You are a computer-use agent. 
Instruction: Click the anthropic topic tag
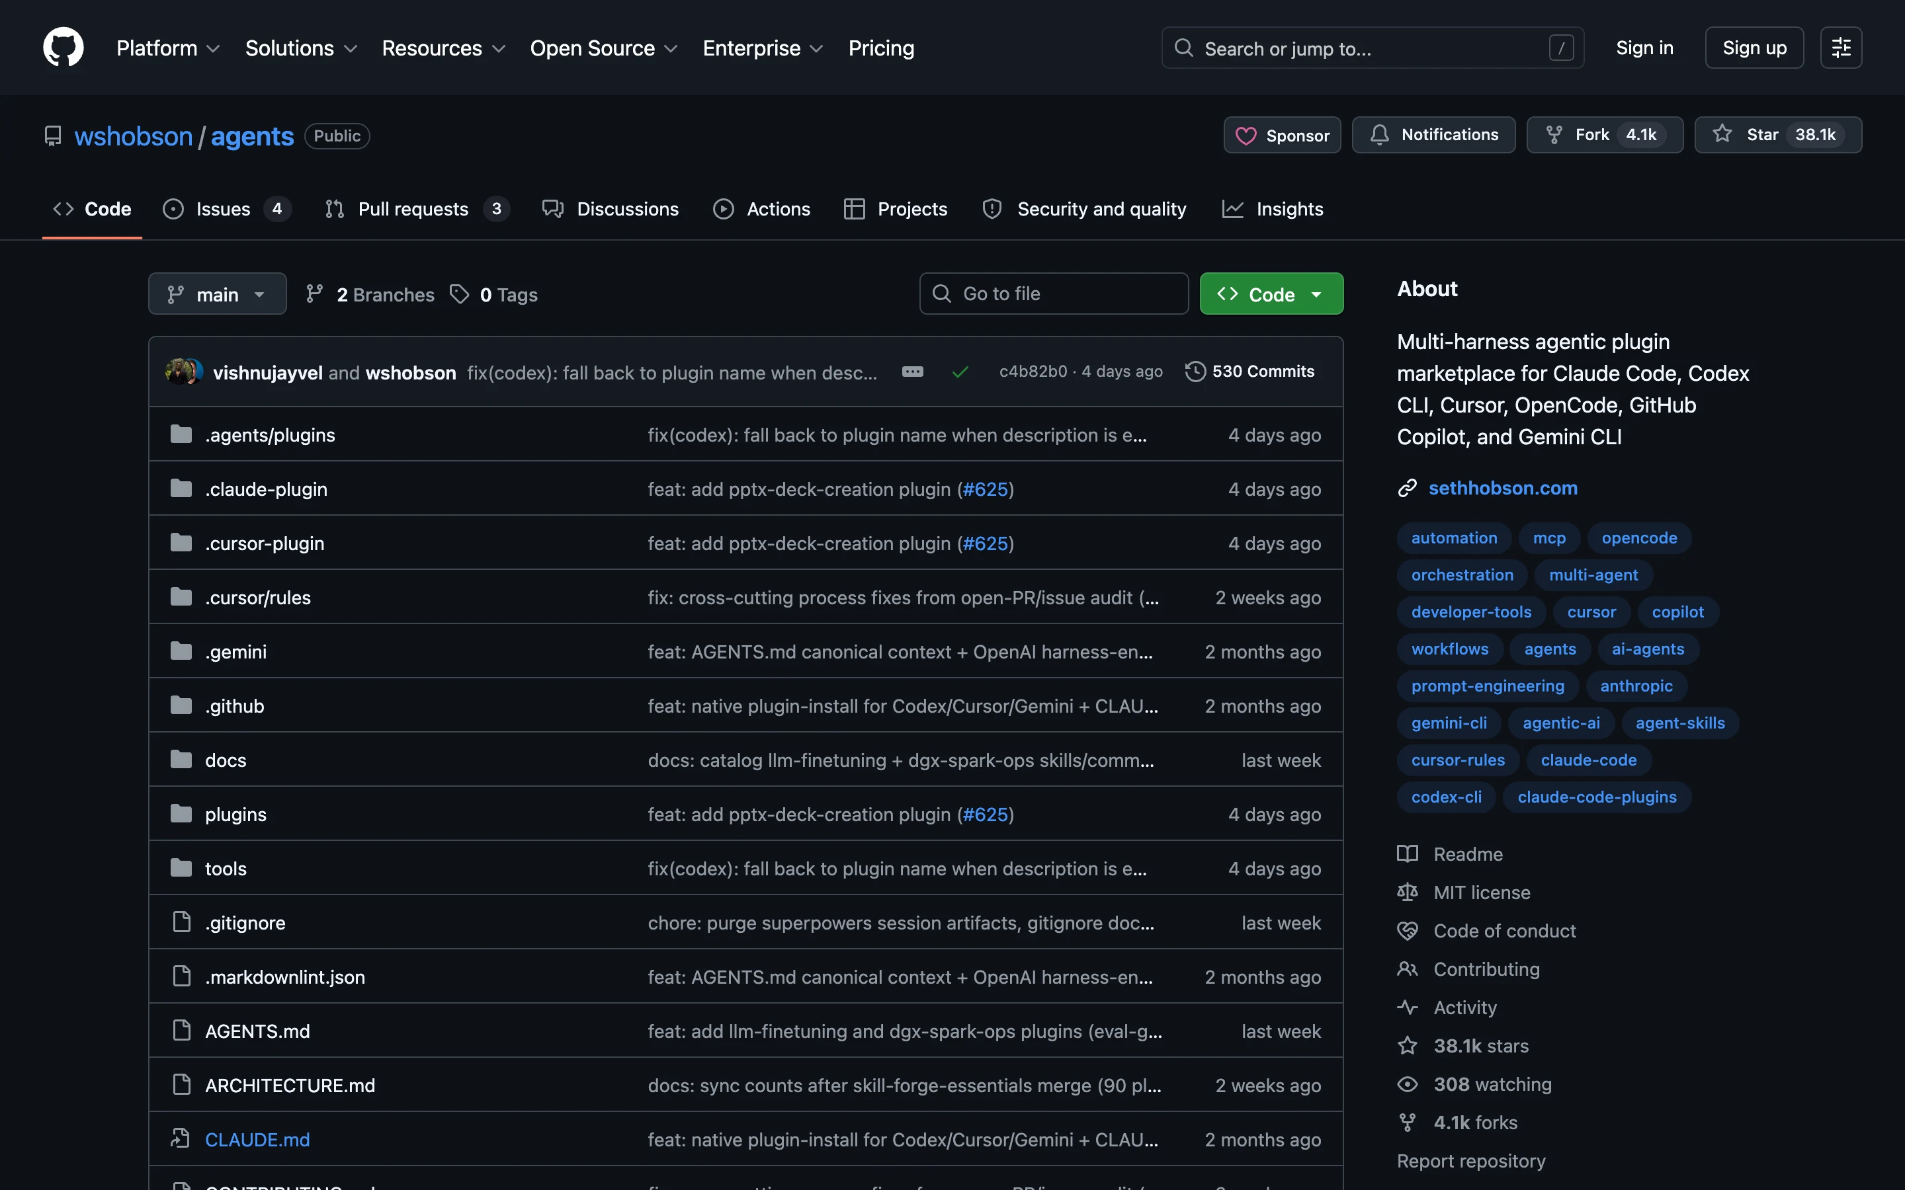(x=1636, y=686)
